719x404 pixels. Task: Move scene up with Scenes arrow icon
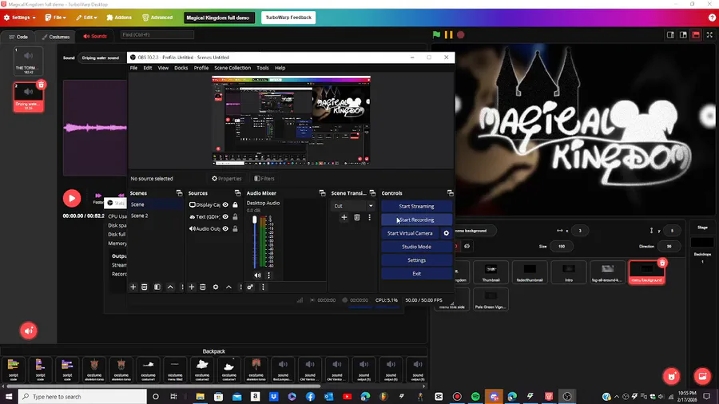coord(171,287)
